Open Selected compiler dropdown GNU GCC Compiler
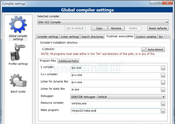Viewport: 175px width, 124px height. point(103,22)
